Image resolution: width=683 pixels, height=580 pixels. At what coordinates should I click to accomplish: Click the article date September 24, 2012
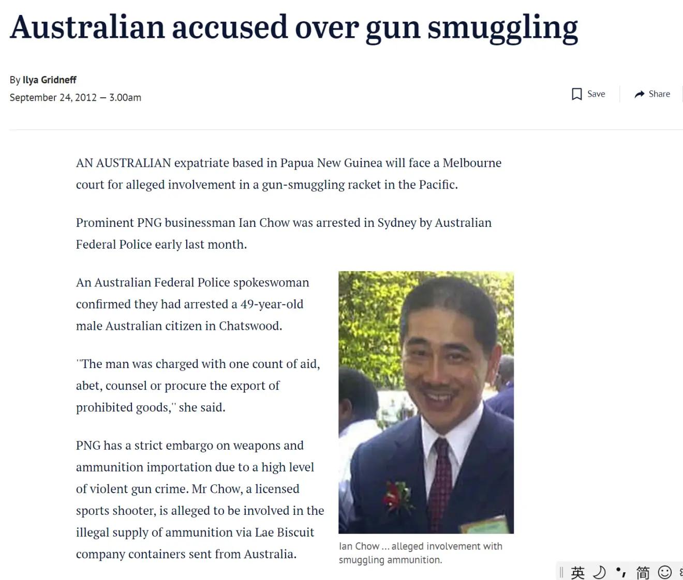[53, 98]
